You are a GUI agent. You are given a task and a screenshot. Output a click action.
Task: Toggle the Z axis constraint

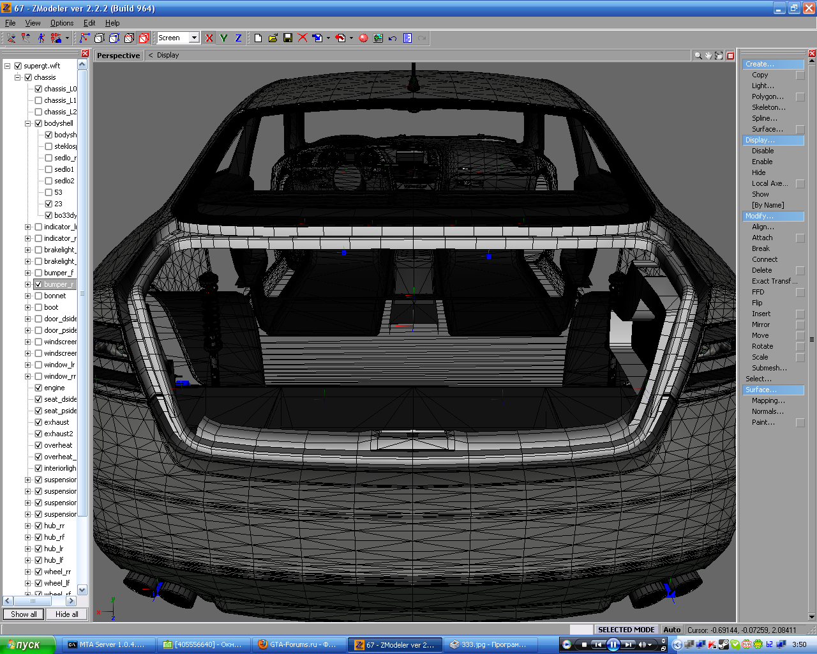coord(238,38)
